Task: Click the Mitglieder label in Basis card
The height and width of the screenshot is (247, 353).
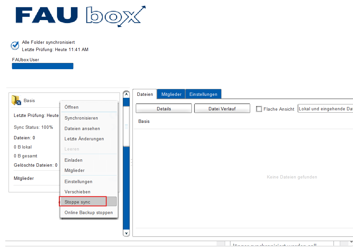Action: click(24, 178)
